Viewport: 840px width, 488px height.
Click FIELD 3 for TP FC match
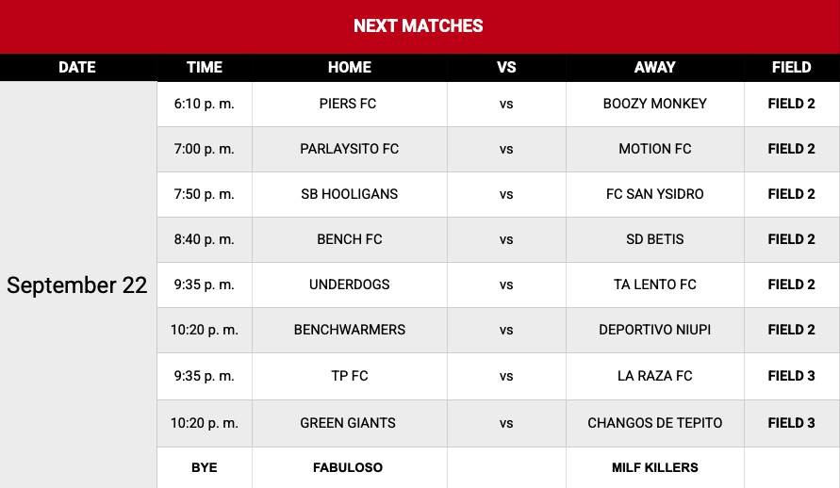tap(791, 376)
